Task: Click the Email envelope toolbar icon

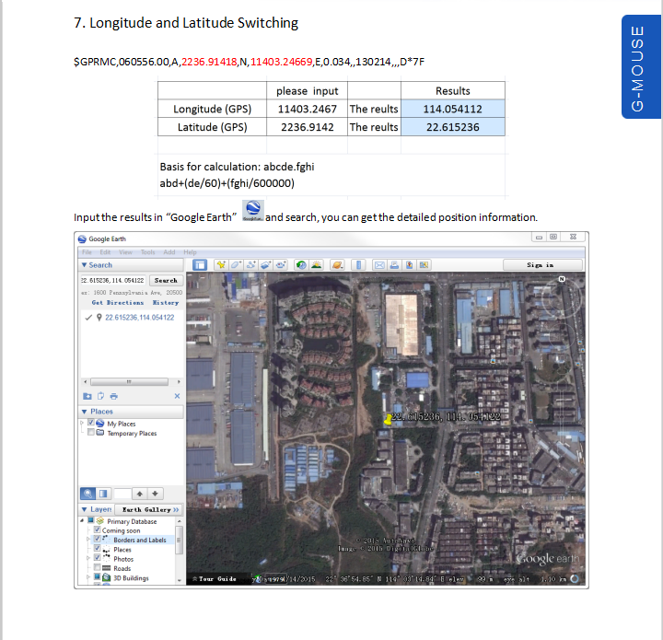Action: point(379,265)
